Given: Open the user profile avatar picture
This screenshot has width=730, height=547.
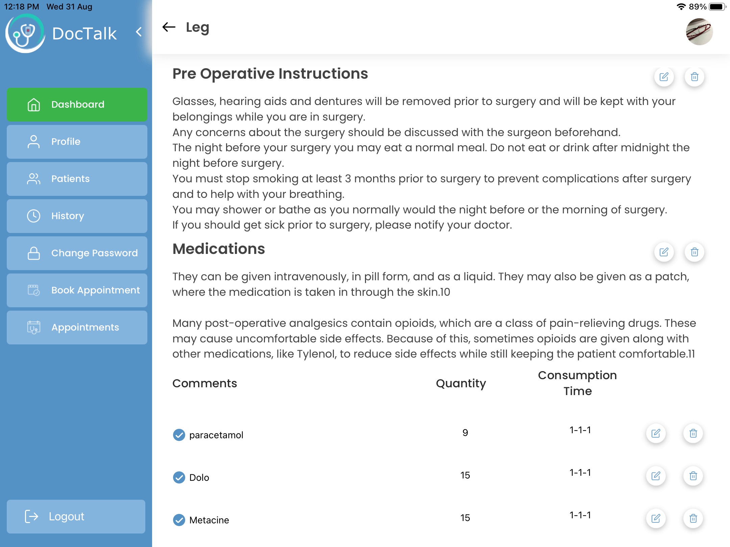Looking at the screenshot, I should point(699,32).
